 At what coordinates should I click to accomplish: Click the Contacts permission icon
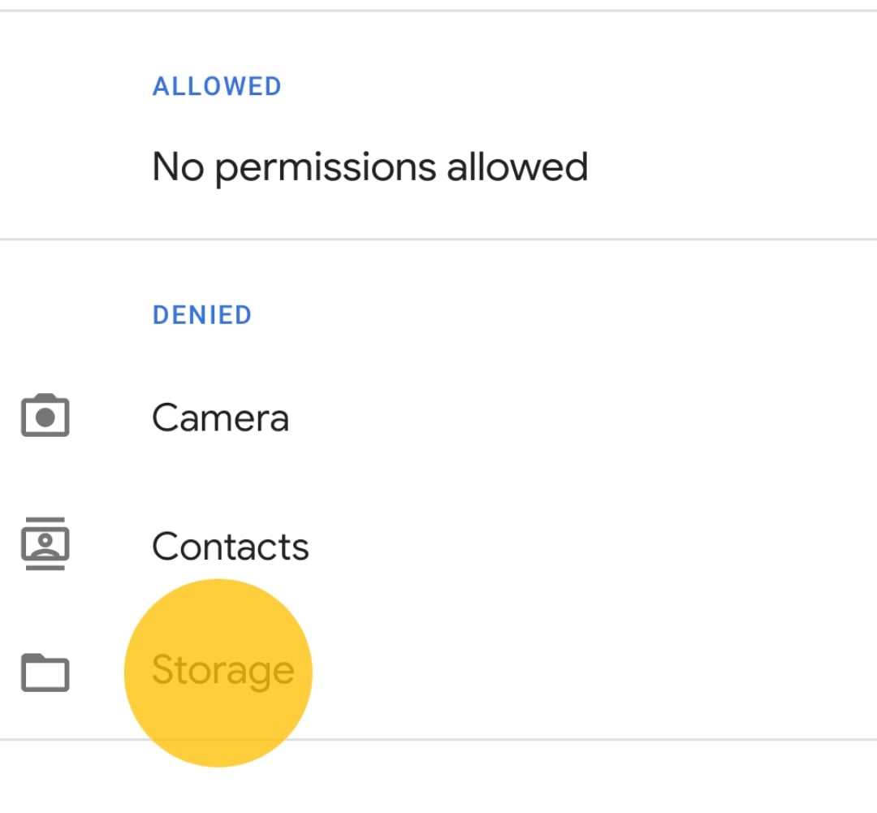pos(45,544)
